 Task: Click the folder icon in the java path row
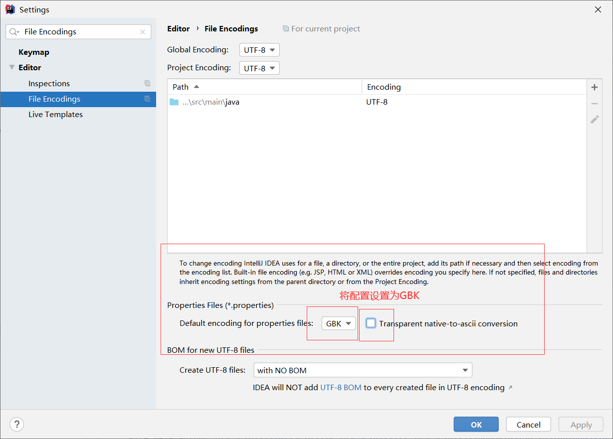(173, 102)
